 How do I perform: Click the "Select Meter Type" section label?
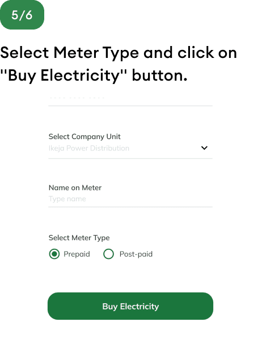pyautogui.click(x=79, y=238)
